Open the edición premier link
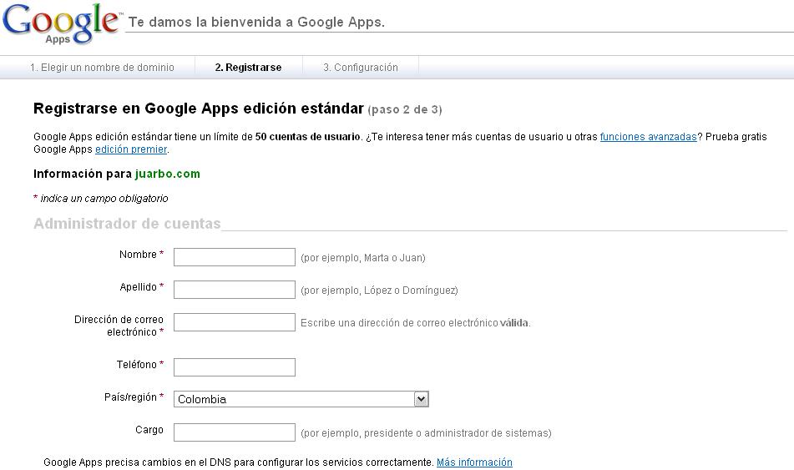The height and width of the screenshot is (470, 794). click(x=131, y=149)
